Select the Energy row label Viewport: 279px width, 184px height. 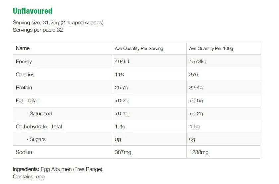(x=24, y=62)
